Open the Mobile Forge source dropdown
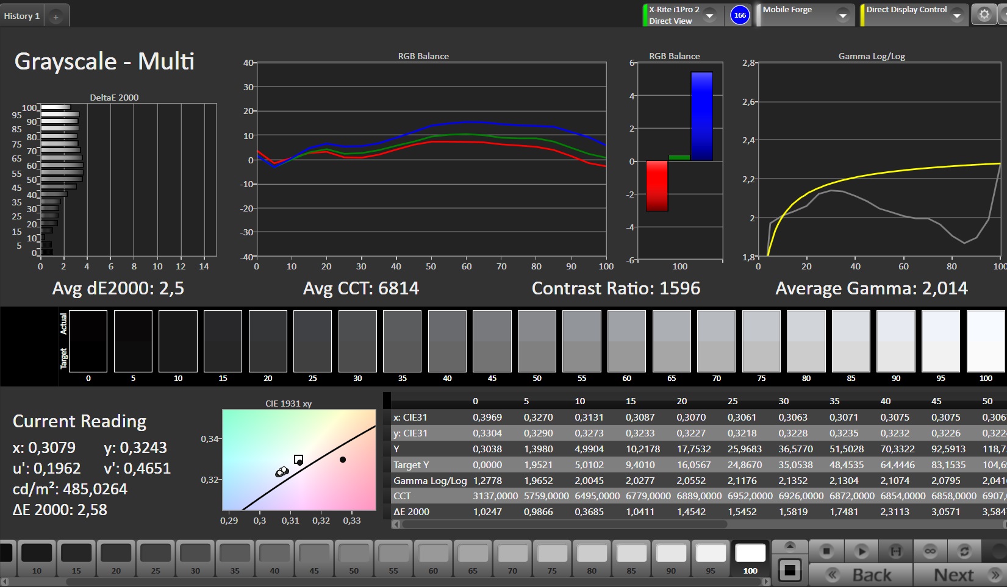Image resolution: width=1007 pixels, height=587 pixels. click(842, 16)
